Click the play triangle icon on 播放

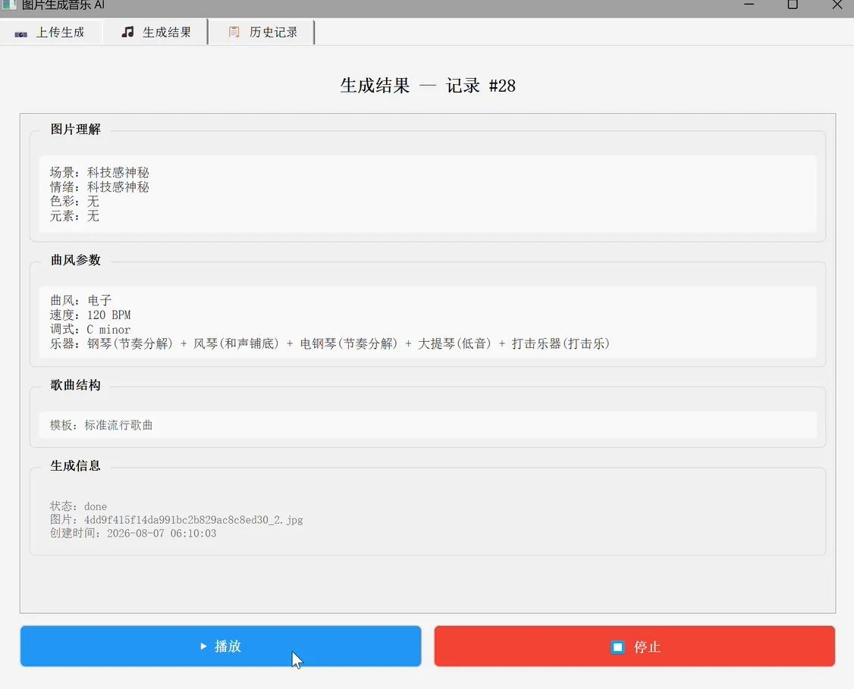(x=204, y=646)
